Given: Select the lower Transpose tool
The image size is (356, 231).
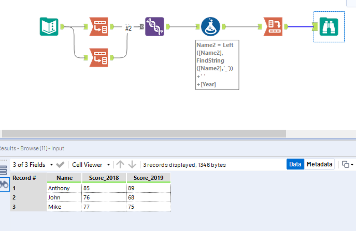Looking at the screenshot, I should 99,58.
